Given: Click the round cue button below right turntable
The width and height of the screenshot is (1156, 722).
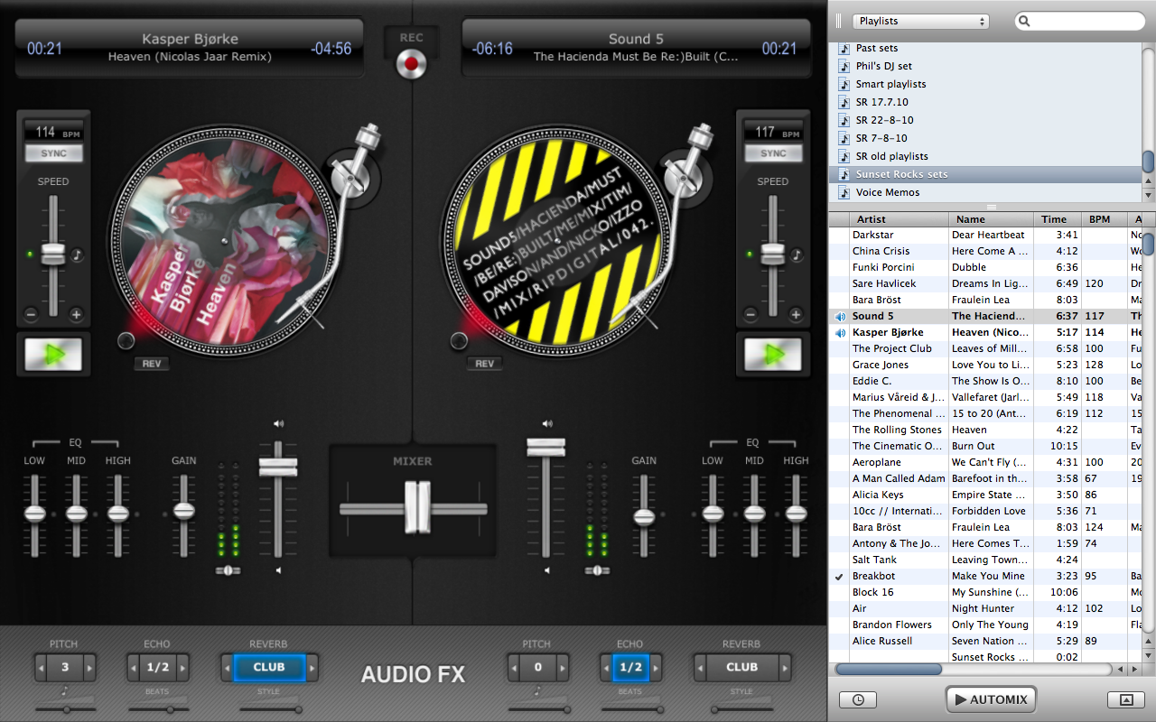Looking at the screenshot, I should pos(459,341).
